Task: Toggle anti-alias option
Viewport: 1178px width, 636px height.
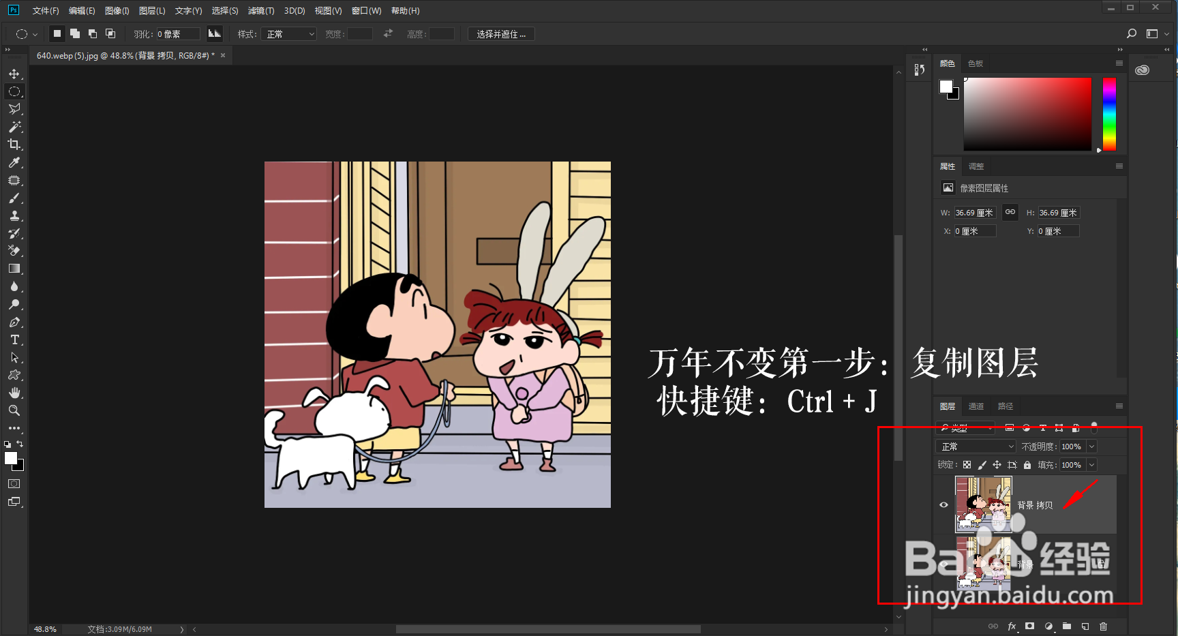Action: point(215,33)
